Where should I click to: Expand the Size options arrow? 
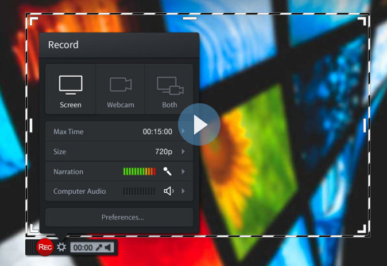(183, 151)
